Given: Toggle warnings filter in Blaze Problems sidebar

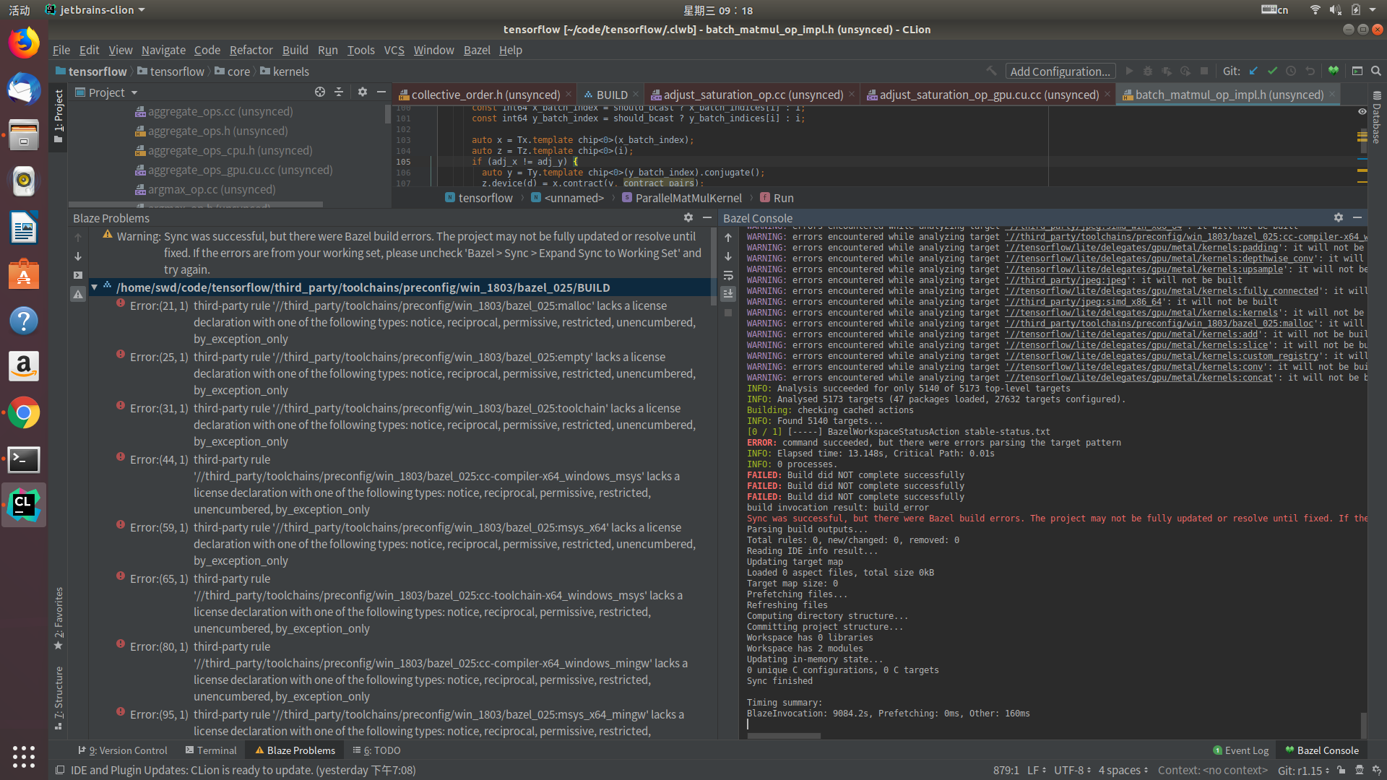Looking at the screenshot, I should pos(77,294).
